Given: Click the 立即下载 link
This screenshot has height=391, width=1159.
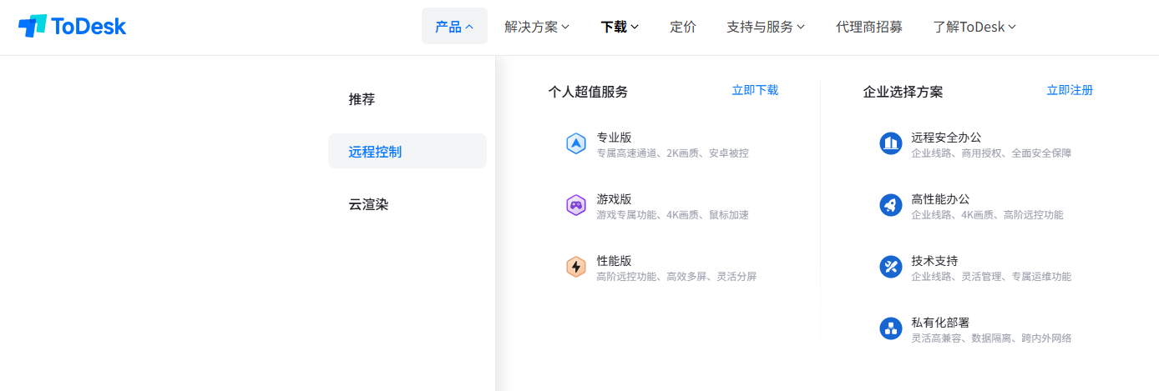Looking at the screenshot, I should (x=755, y=90).
